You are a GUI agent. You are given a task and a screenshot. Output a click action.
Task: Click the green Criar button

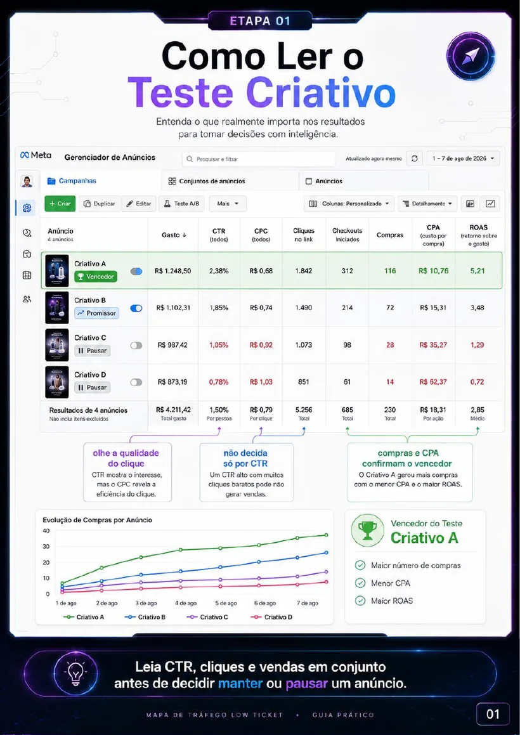click(x=60, y=204)
